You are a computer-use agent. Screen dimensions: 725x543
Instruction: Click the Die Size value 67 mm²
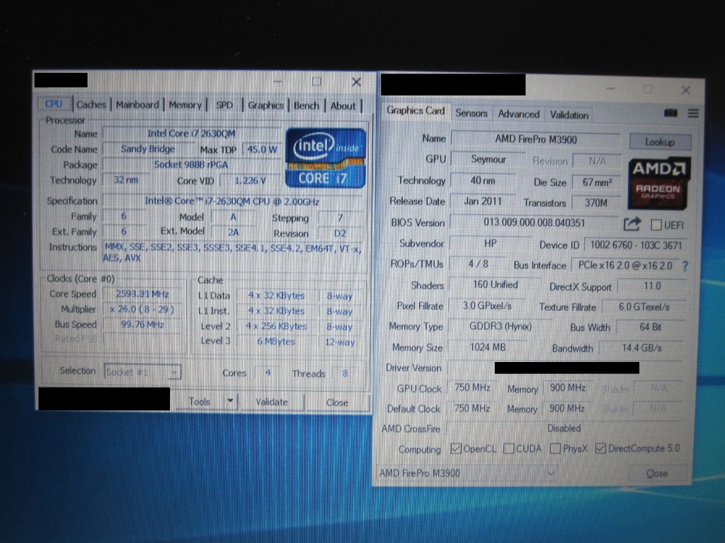point(597,182)
